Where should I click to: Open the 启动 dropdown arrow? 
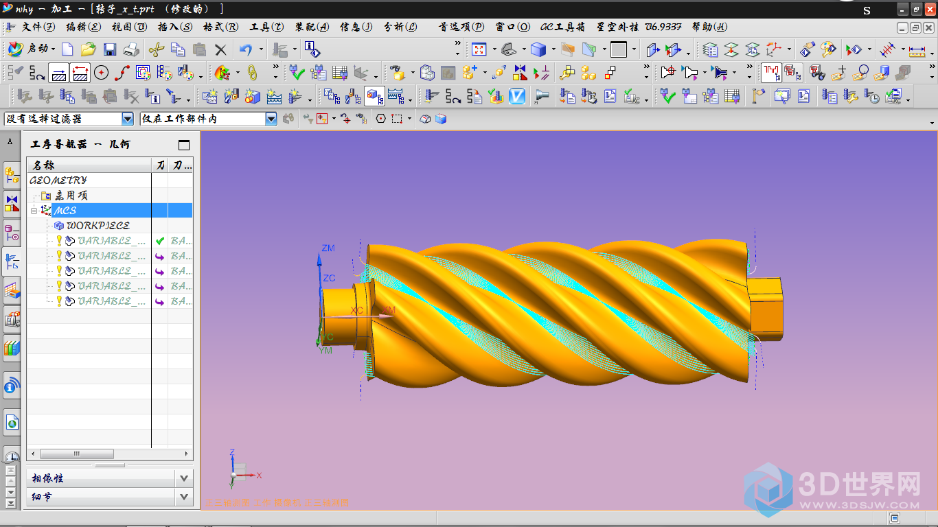tap(53, 49)
